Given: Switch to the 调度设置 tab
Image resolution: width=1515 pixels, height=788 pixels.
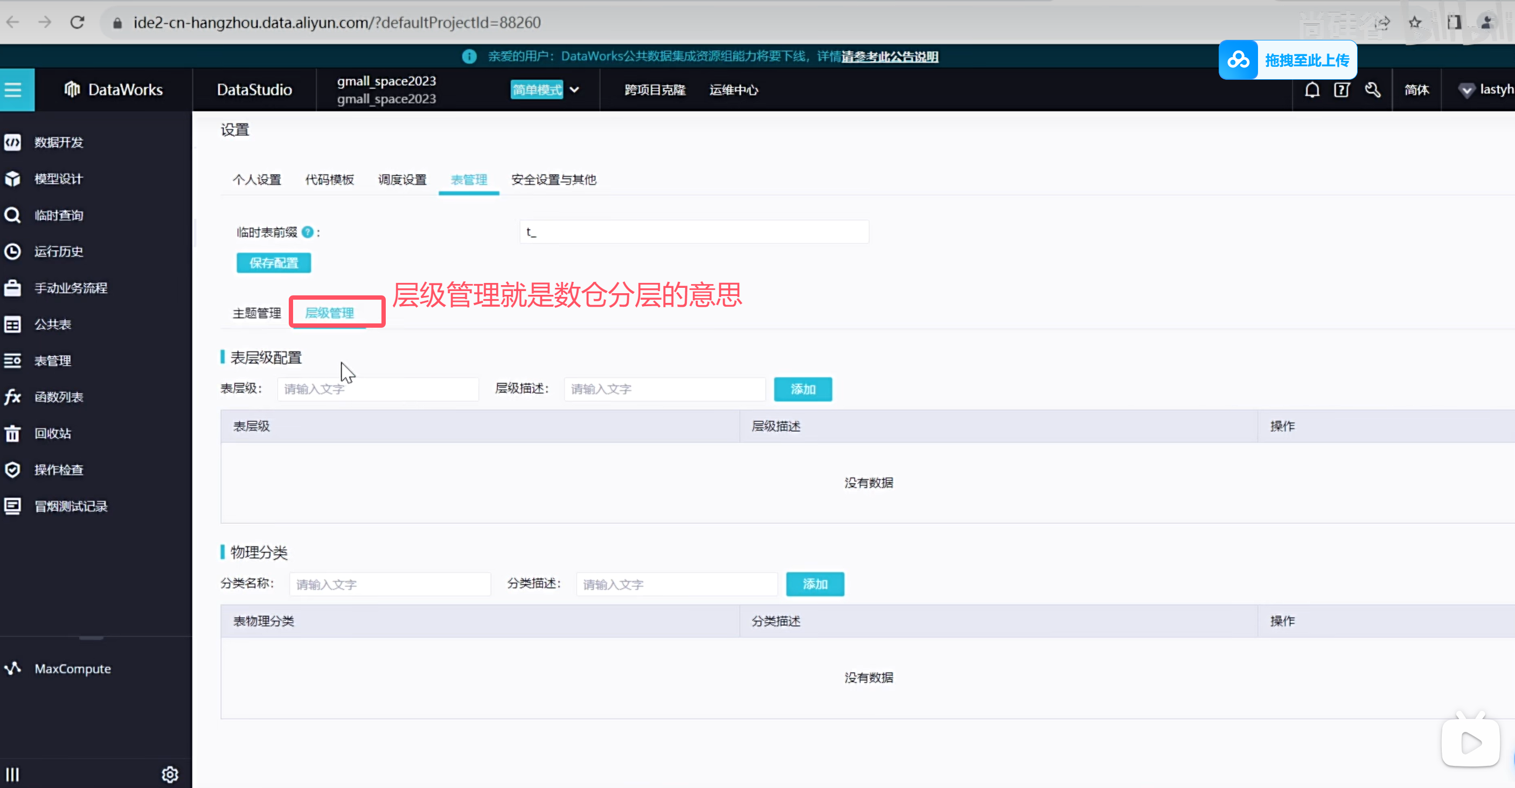Looking at the screenshot, I should pyautogui.click(x=402, y=179).
